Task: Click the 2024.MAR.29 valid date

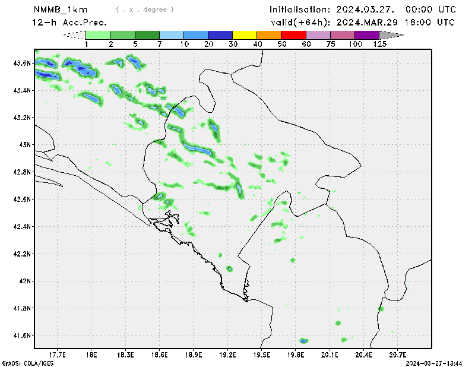Action: pyautogui.click(x=367, y=23)
